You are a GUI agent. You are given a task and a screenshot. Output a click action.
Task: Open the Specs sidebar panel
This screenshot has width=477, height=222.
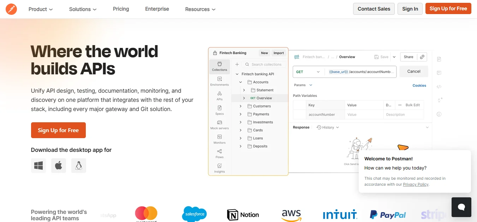pos(220,110)
